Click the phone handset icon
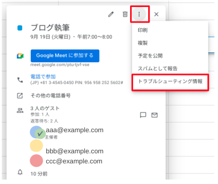The width and height of the screenshot is (218, 184). click(20, 80)
